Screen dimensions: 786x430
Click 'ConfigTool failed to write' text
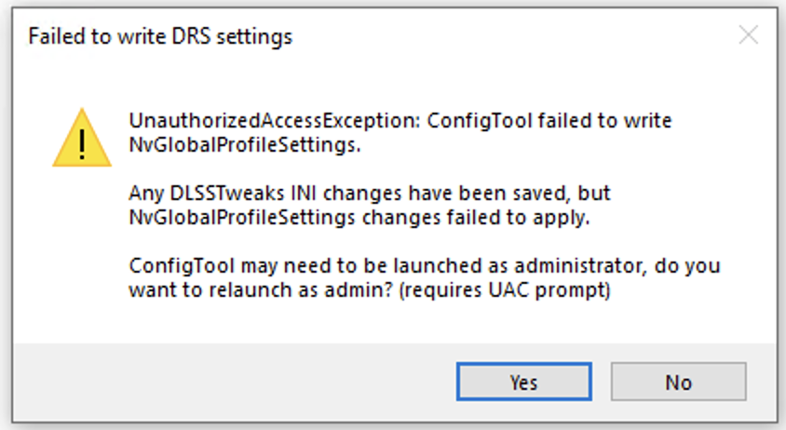[549, 121]
